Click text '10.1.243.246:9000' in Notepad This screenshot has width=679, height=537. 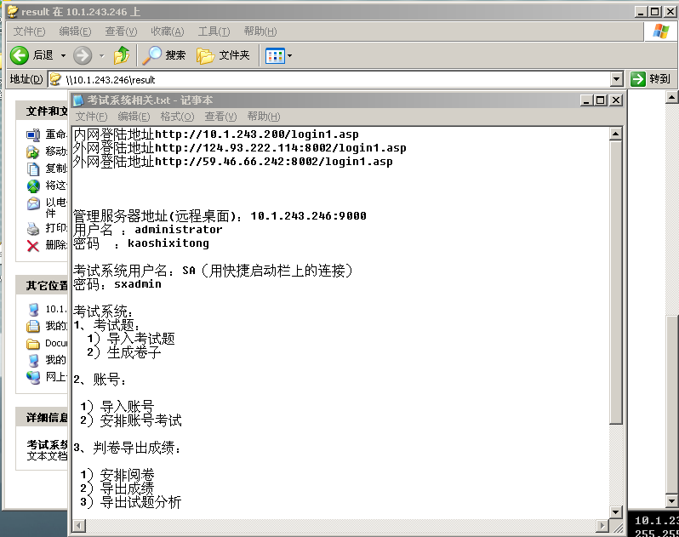pyautogui.click(x=308, y=215)
